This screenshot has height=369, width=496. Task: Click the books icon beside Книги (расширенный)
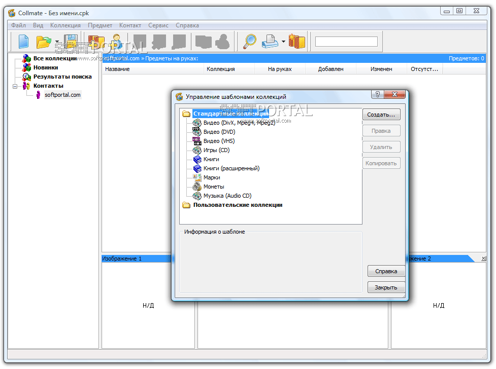click(197, 168)
